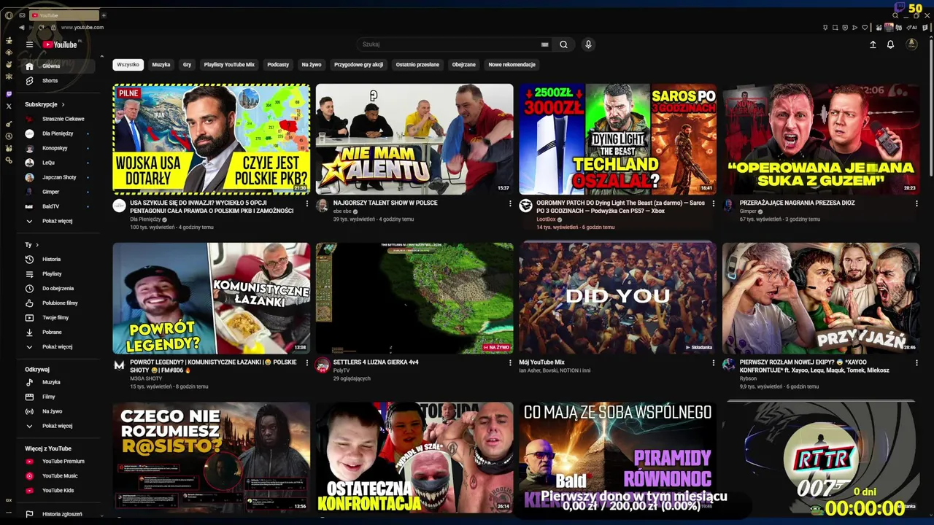Click the snapshot icon in browser toolbar
Viewport: 934px width, 525px height.
pyautogui.click(x=835, y=28)
